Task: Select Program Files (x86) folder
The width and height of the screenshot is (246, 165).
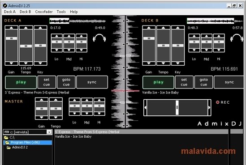Action: click(x=28, y=143)
